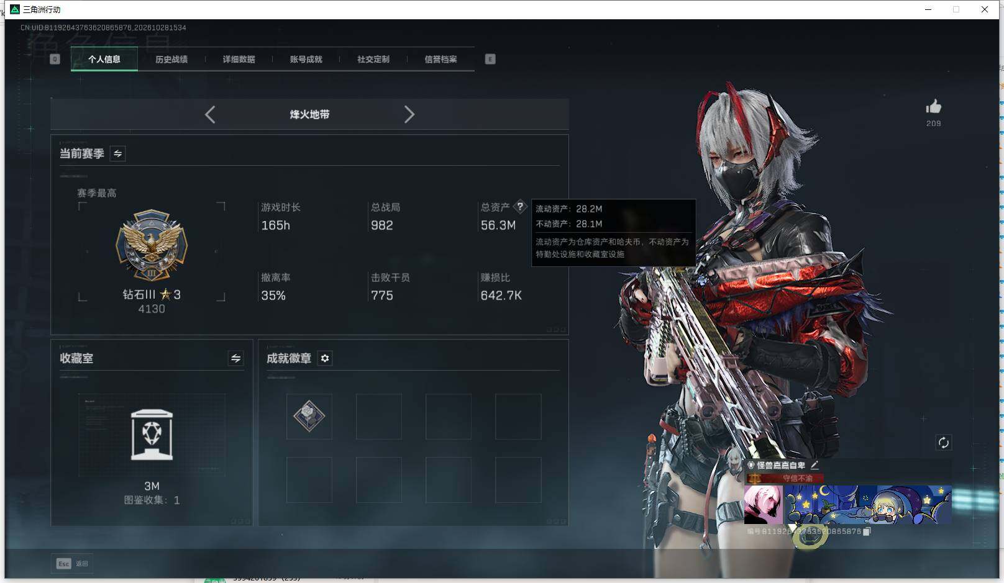Viewport: 1004px width, 583px height.
Task: Go to previous game mode arrow
Action: point(210,114)
